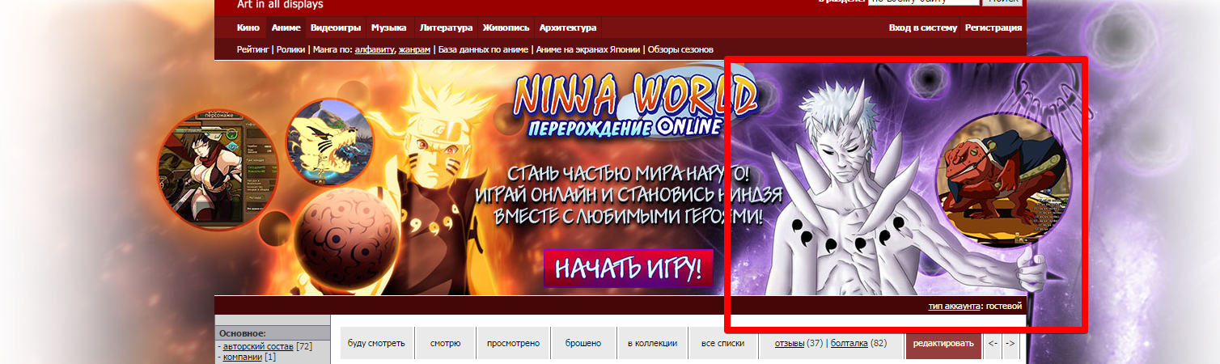This screenshot has width=1220, height=364.
Task: Go to the Видеоигры section
Action: pyautogui.click(x=336, y=28)
